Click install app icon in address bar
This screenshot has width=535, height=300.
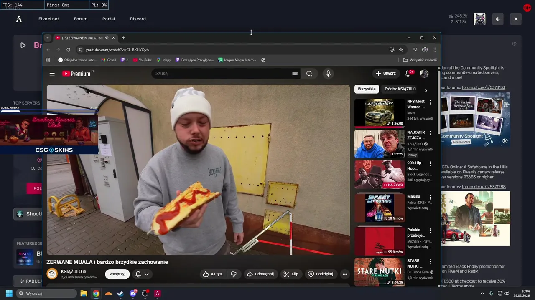pyautogui.click(x=392, y=50)
